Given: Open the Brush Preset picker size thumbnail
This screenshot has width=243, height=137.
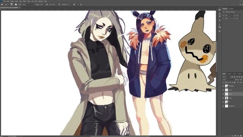Looking at the screenshot, I should [11, 5].
